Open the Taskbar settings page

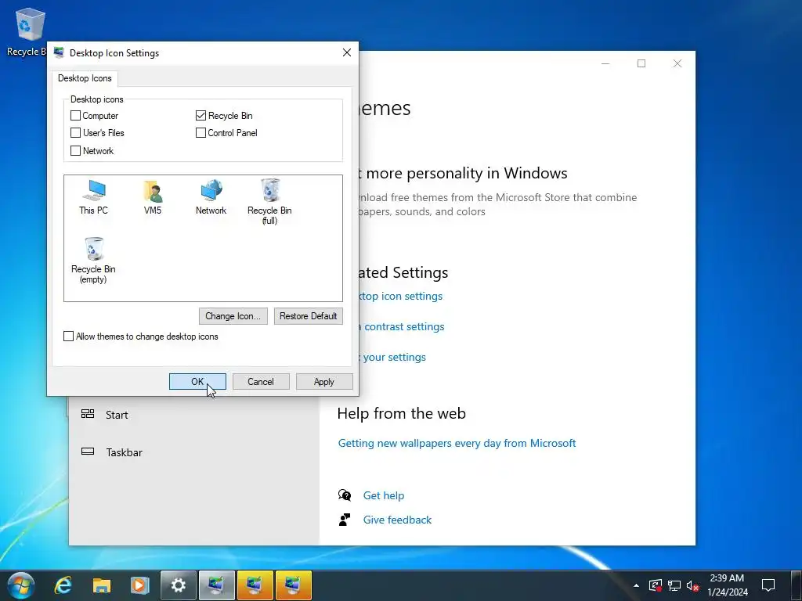click(125, 452)
